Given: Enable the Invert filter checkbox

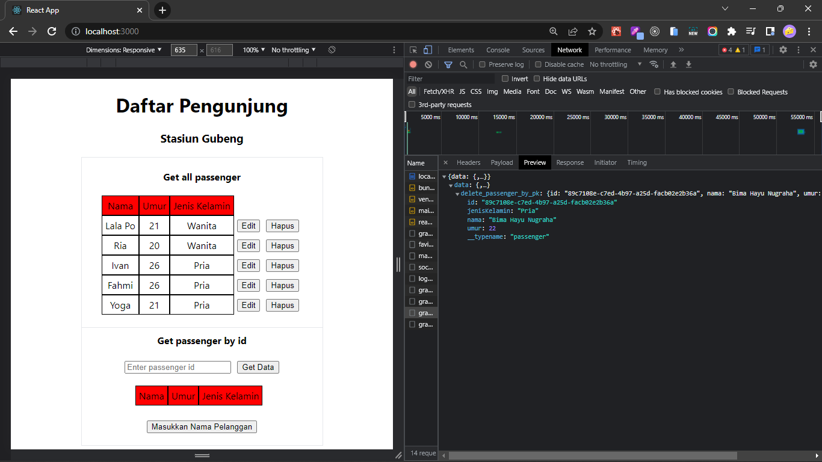Looking at the screenshot, I should click(505, 79).
